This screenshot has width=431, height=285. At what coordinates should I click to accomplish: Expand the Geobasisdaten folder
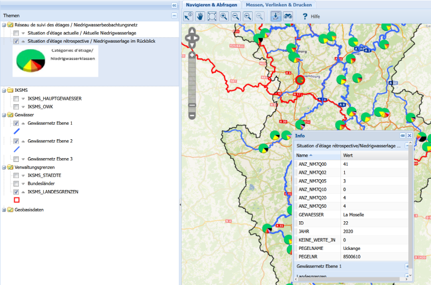(x=4, y=210)
